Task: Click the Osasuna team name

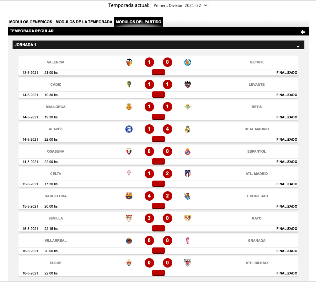Action: [x=56, y=151]
